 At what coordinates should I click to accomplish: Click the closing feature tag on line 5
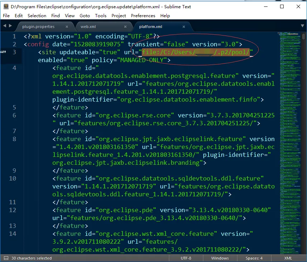(70, 107)
